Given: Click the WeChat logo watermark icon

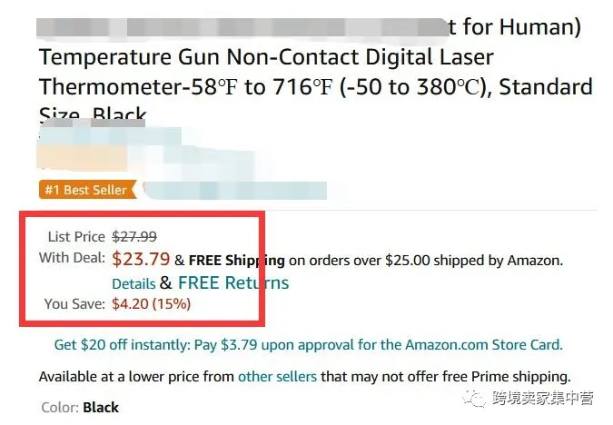Looking at the screenshot, I should point(474,399).
